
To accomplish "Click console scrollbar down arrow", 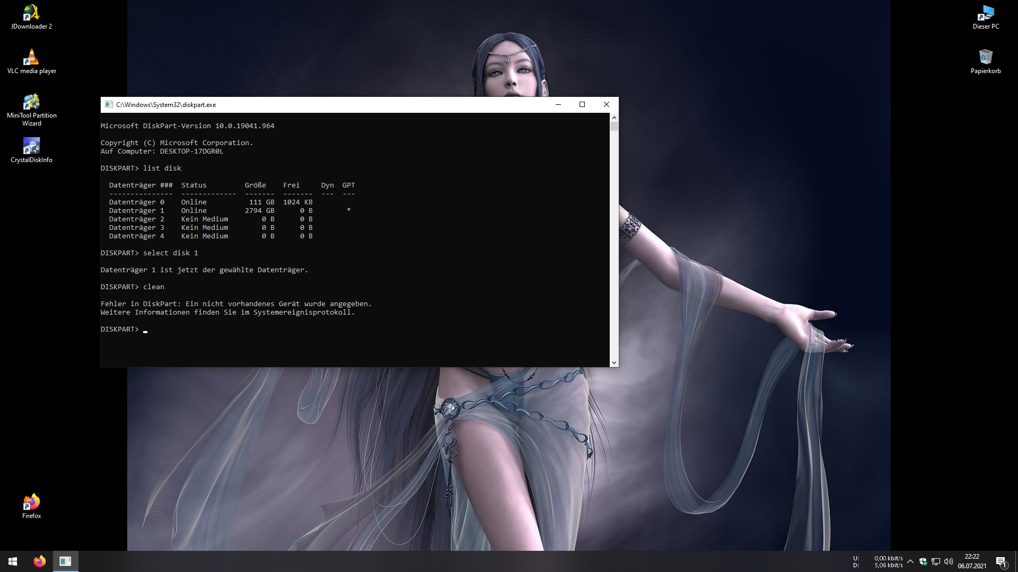I will click(614, 363).
